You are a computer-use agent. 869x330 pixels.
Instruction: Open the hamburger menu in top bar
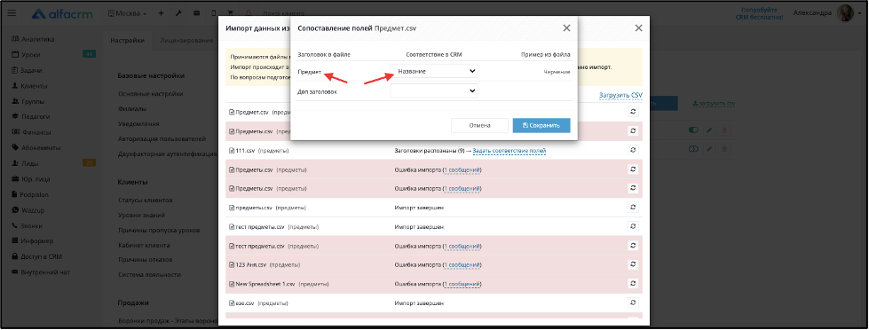(12, 13)
